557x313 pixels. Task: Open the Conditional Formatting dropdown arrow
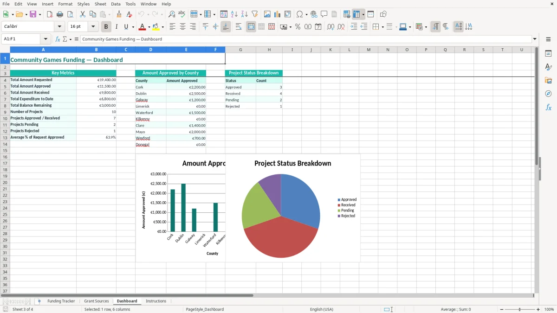click(426, 27)
